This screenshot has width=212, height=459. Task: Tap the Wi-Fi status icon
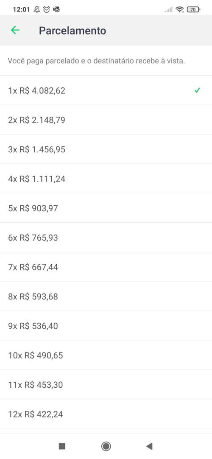(x=179, y=10)
